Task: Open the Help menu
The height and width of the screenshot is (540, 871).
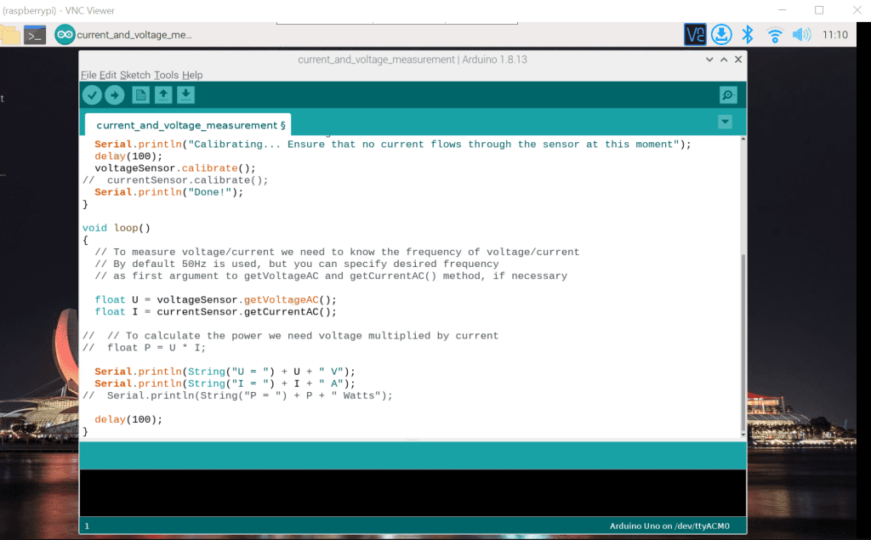Action: tap(192, 75)
